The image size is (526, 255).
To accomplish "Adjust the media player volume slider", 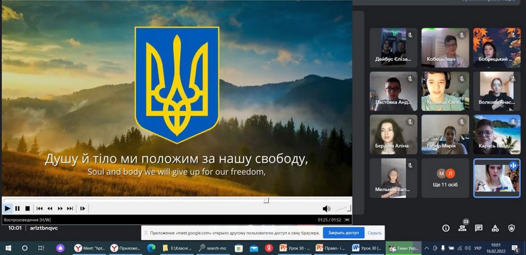I will coord(343,209).
